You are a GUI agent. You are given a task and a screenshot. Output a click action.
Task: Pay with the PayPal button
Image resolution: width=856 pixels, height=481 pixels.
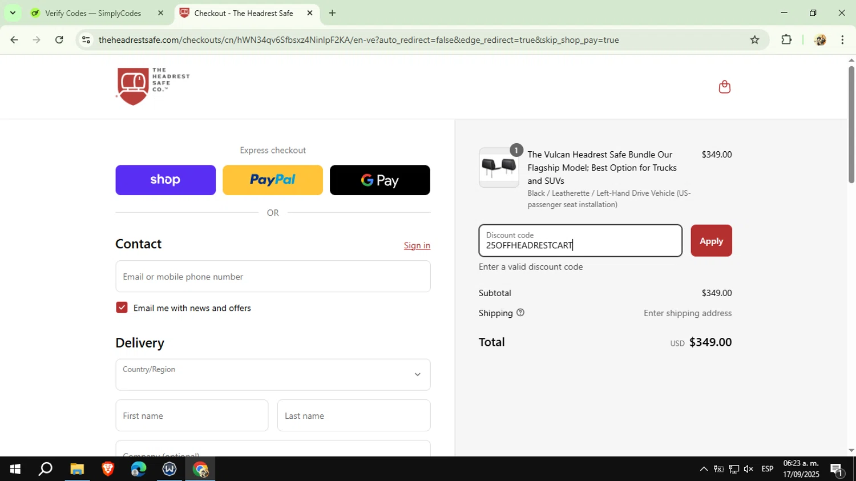[x=273, y=180]
